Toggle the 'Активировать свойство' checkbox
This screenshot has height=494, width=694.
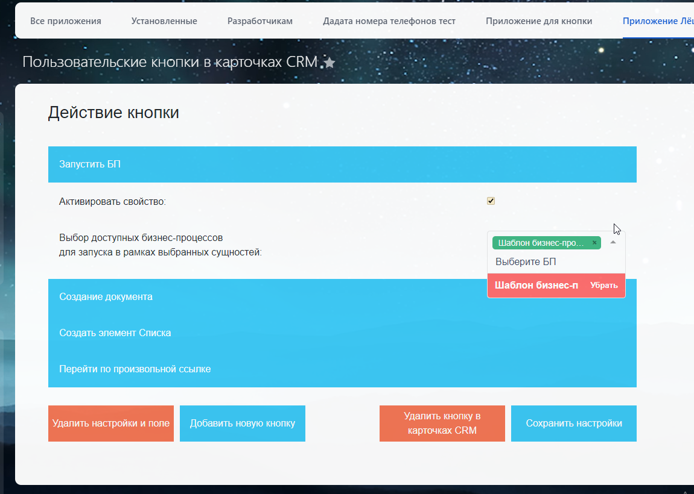pyautogui.click(x=491, y=201)
